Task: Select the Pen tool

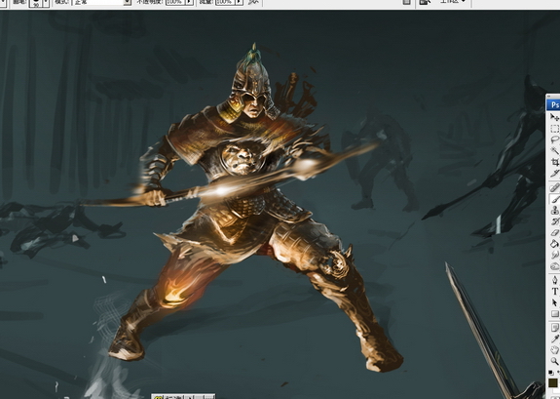Action: 554,280
